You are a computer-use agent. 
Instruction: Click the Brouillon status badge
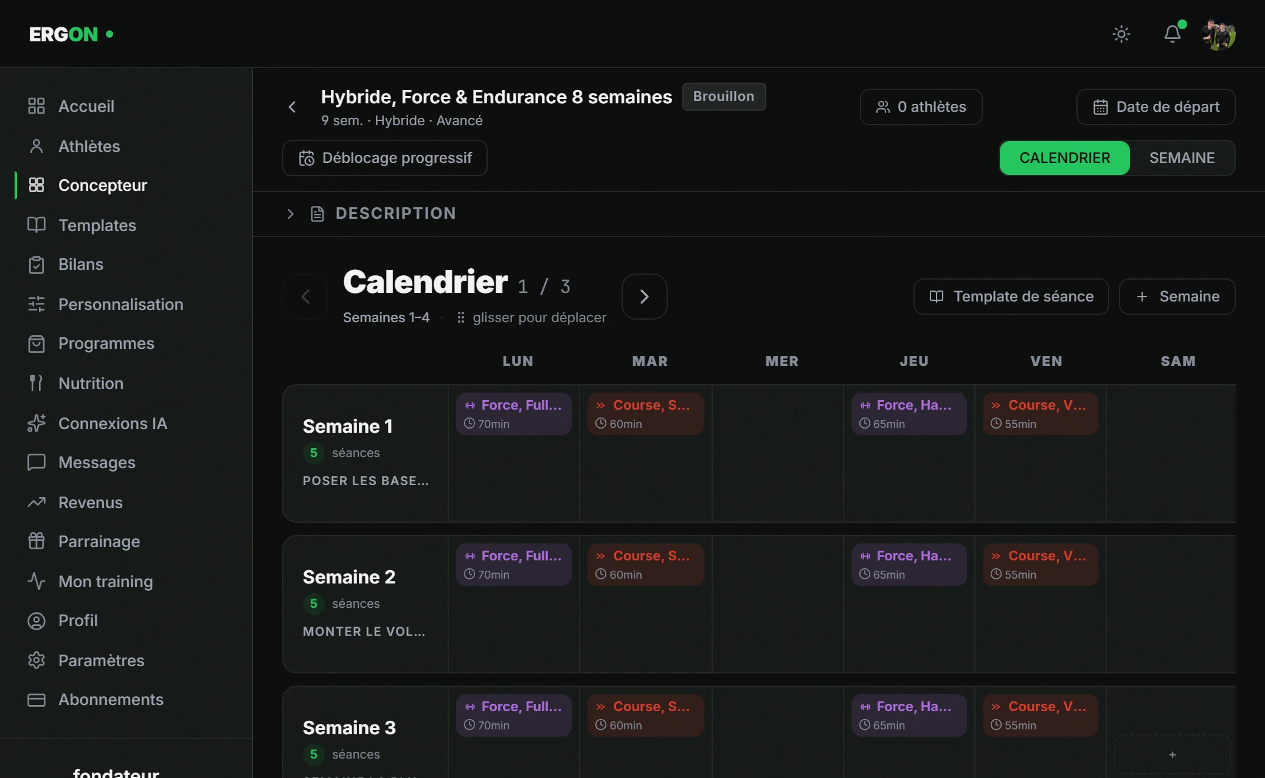[x=724, y=97]
